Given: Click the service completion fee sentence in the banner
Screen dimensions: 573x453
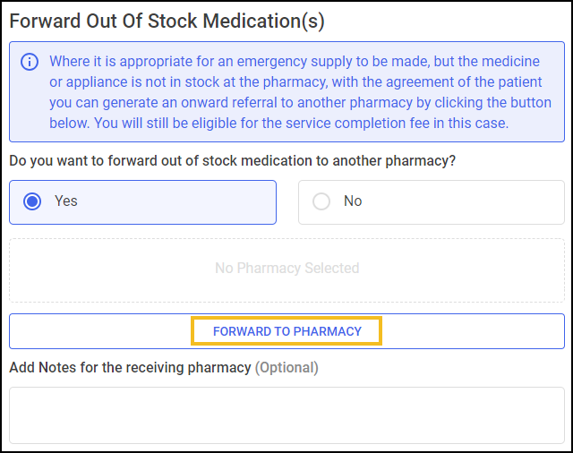Looking at the screenshot, I should coord(301,124).
